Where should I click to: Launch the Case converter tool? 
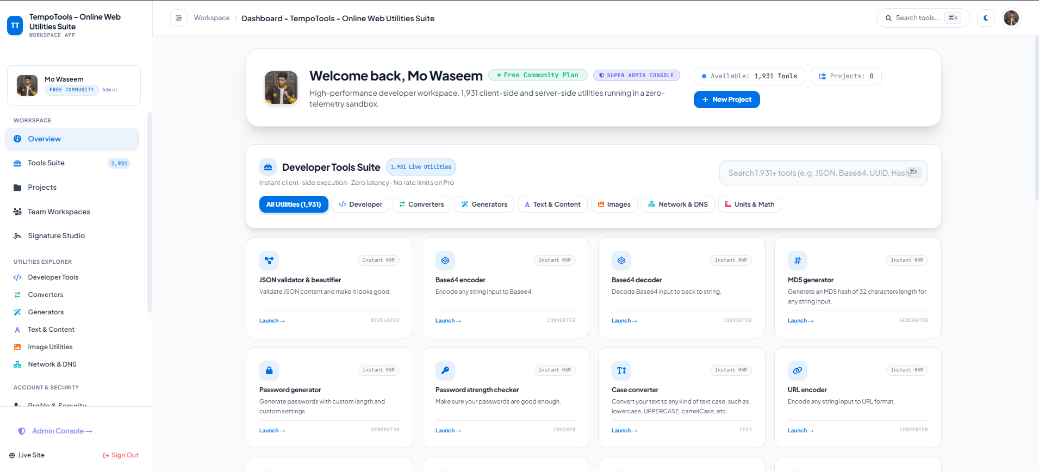click(624, 431)
